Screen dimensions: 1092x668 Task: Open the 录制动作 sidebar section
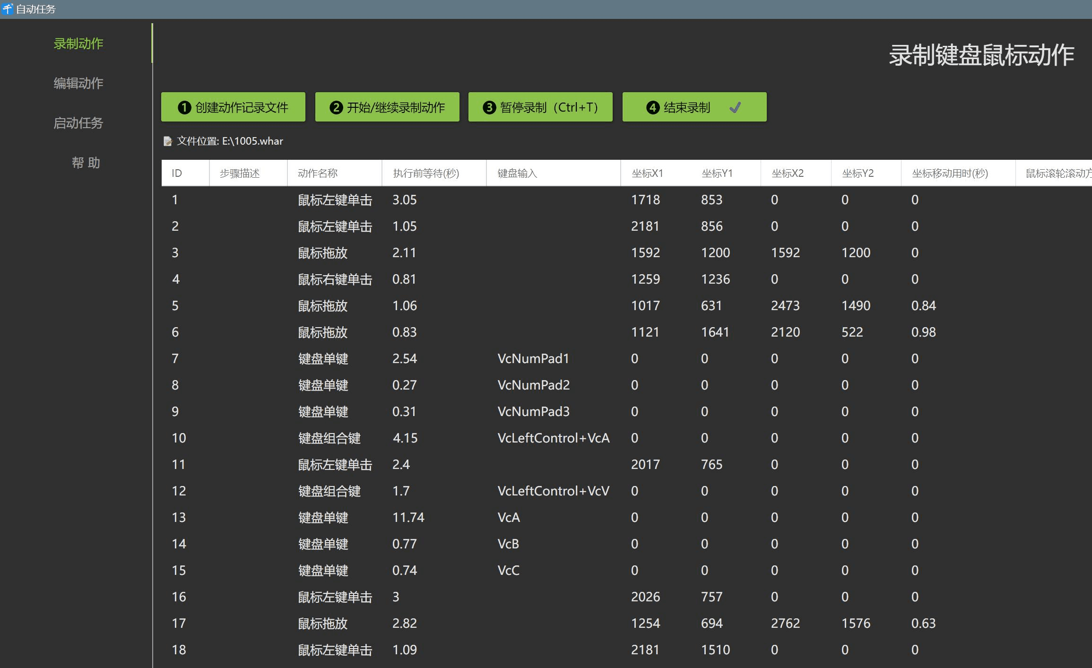point(78,43)
